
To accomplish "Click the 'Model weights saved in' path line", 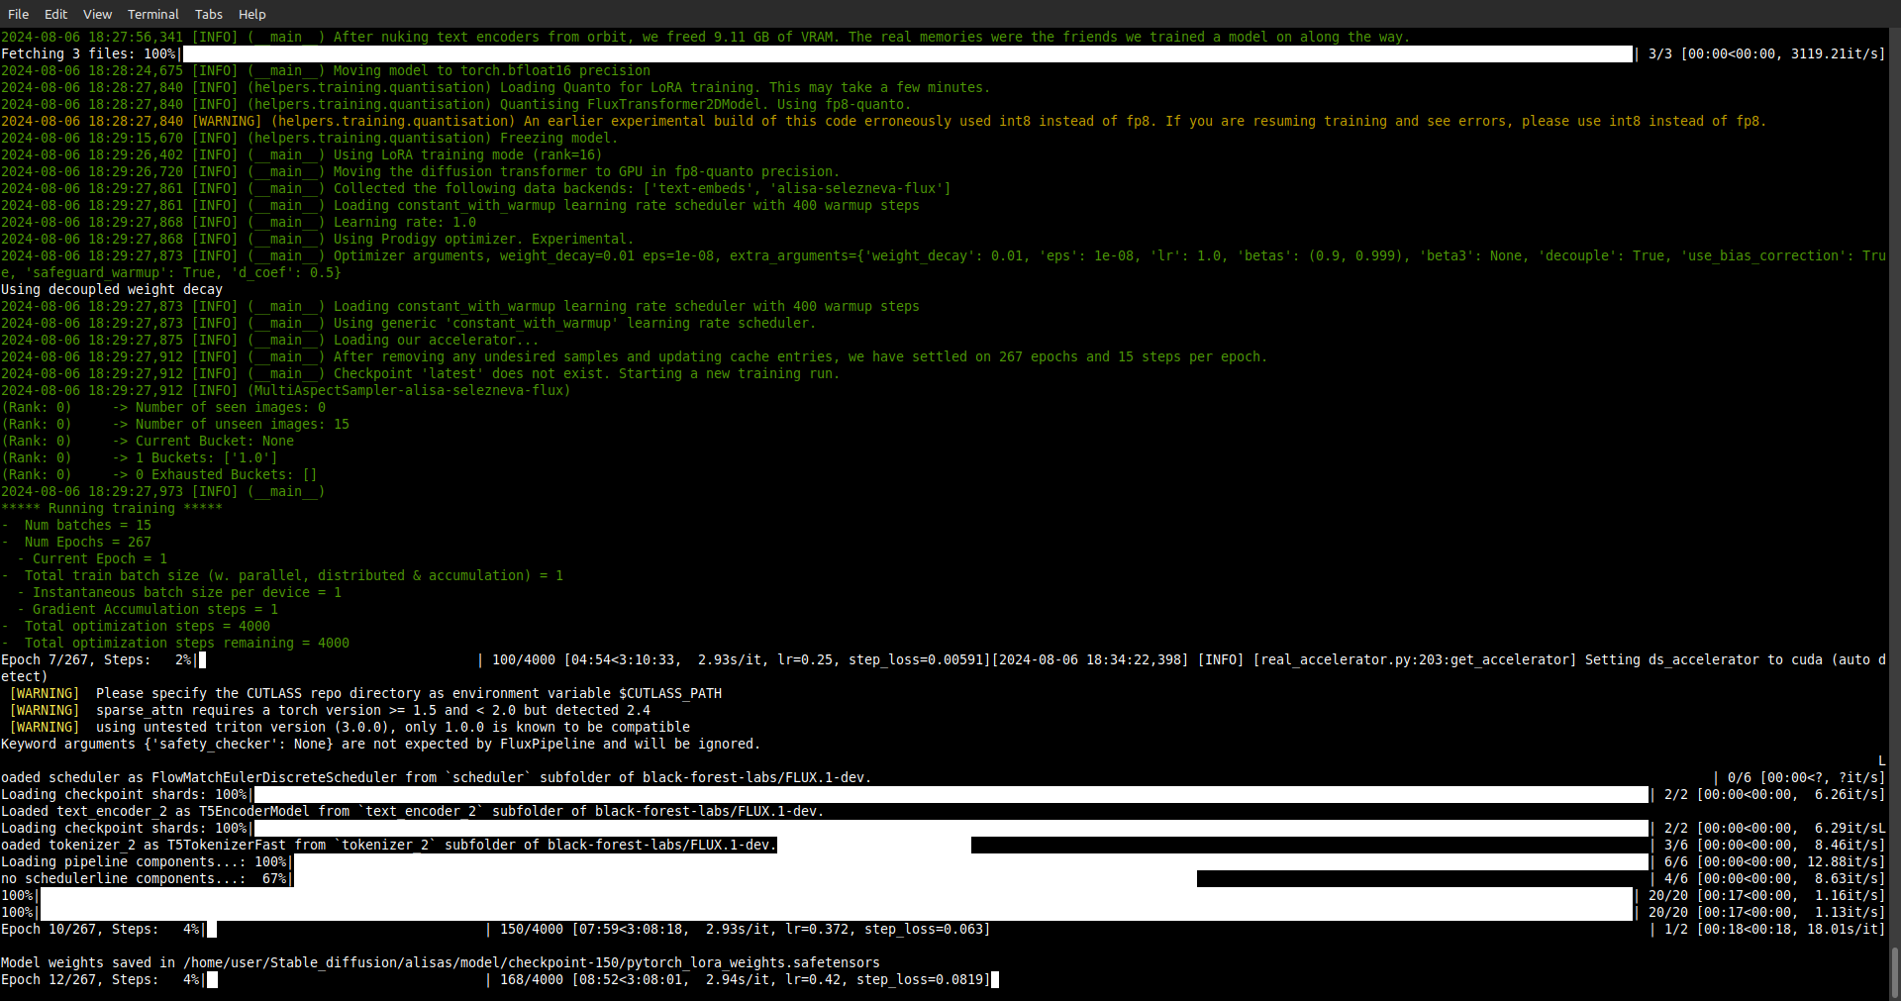I will [x=441, y=962].
